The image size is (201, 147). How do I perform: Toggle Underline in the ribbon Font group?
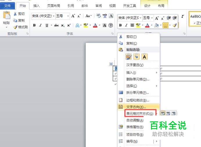pos(47,25)
